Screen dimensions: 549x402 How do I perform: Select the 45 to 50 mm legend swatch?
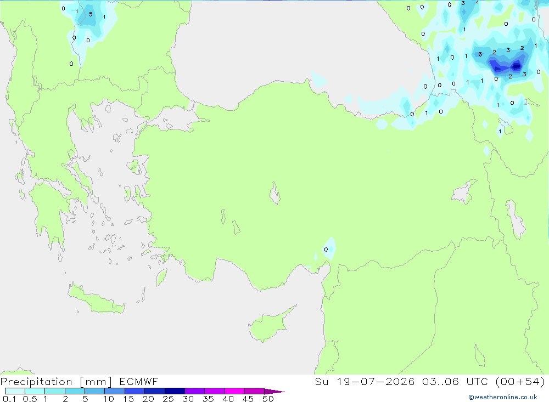pos(255,391)
